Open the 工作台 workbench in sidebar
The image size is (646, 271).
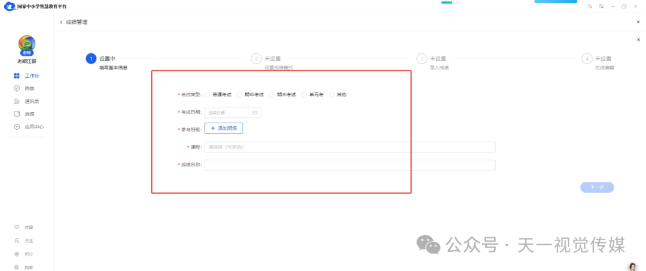tap(26, 76)
